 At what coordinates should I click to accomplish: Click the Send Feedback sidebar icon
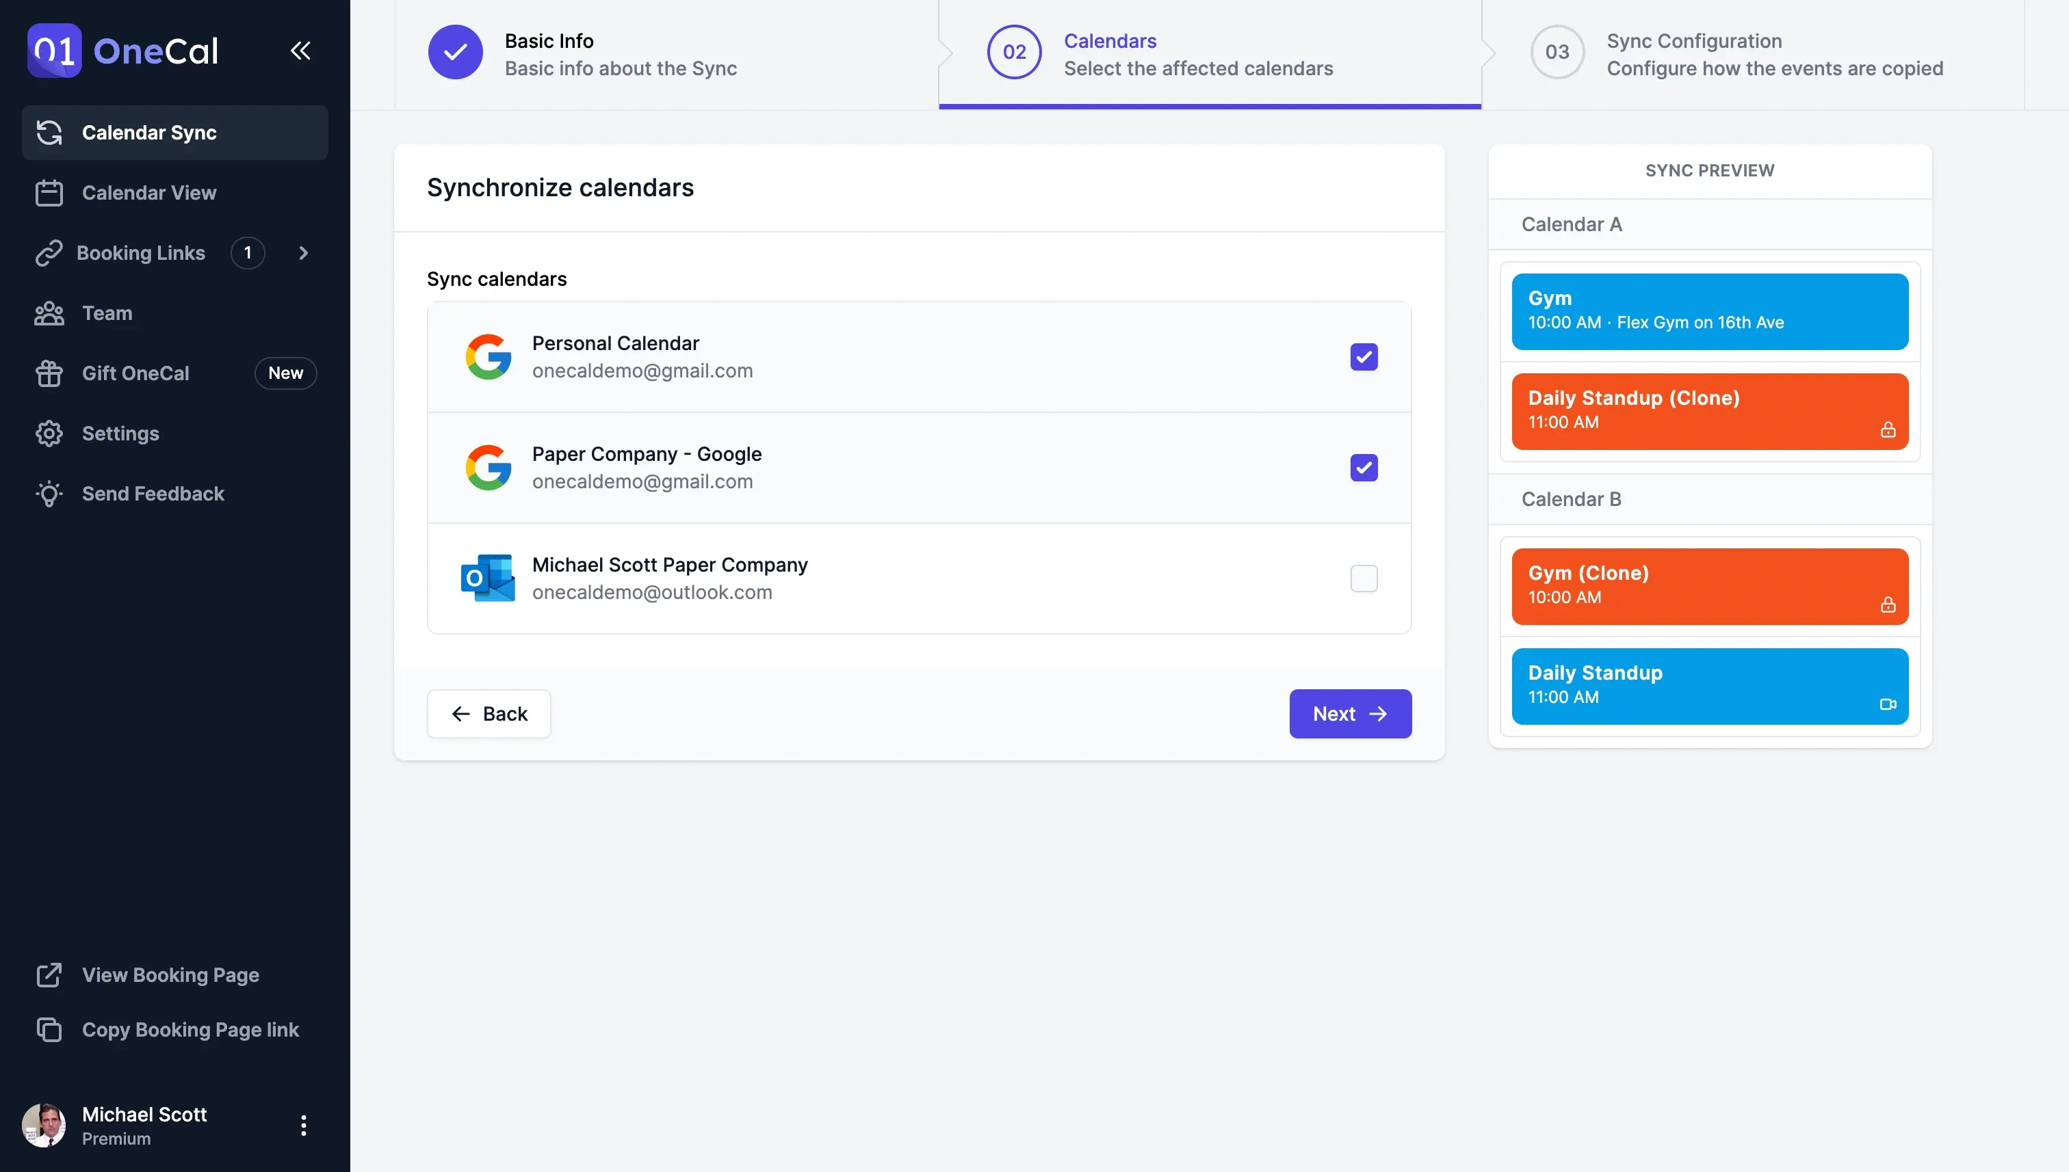pos(50,492)
